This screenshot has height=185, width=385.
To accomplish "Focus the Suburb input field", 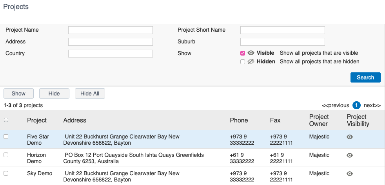I will 283,42.
